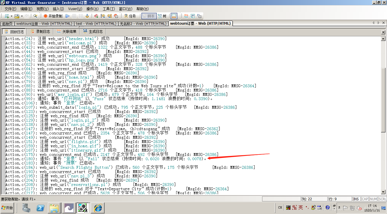387x214 pixels.
Task: Switch to test - Web (HTTP/HTML) tab
Action: pos(96,23)
